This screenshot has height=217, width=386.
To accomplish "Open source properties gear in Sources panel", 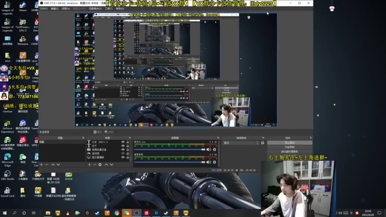I will click(100, 164).
